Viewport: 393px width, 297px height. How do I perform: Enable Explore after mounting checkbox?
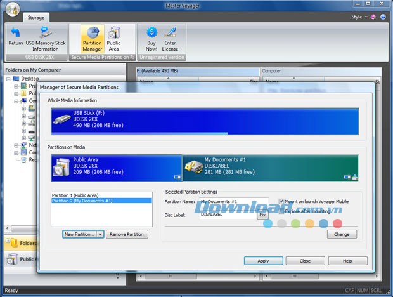coord(281,211)
